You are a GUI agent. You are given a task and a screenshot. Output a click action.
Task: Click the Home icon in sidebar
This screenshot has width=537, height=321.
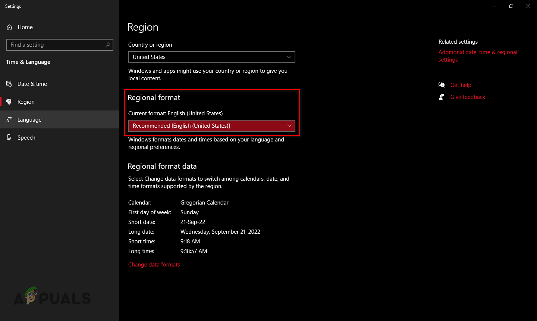9,27
